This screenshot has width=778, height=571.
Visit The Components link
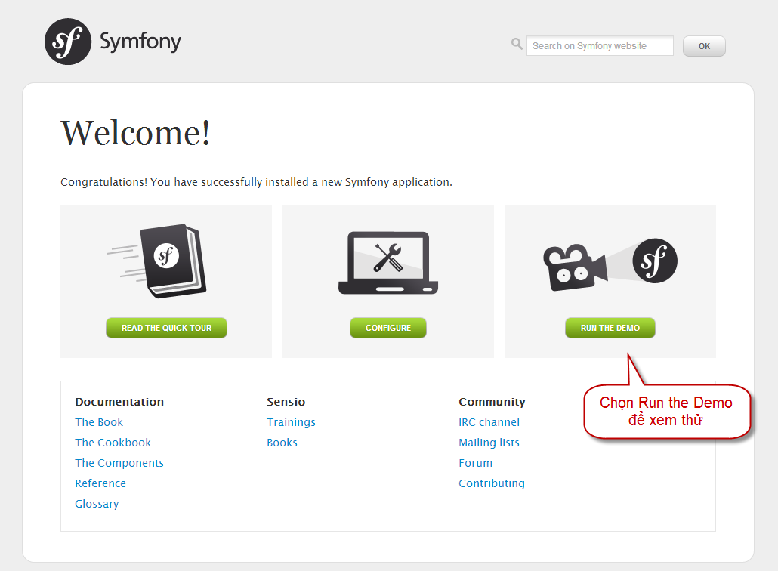(119, 463)
